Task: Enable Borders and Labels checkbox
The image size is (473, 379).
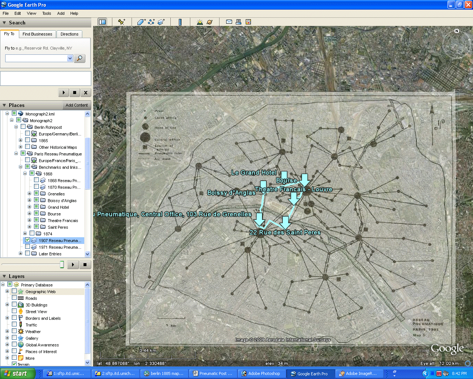Action: coord(14,318)
